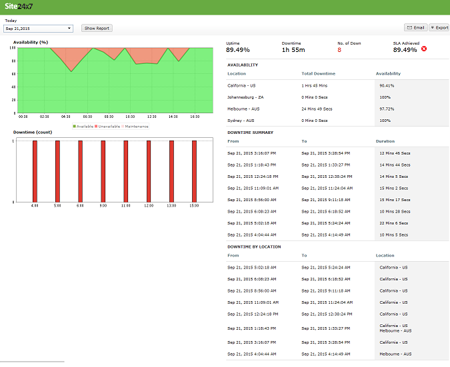Viewport: 450px width, 367px height.
Task: Toggle the Unavailable legend entry
Action: pyautogui.click(x=109, y=126)
